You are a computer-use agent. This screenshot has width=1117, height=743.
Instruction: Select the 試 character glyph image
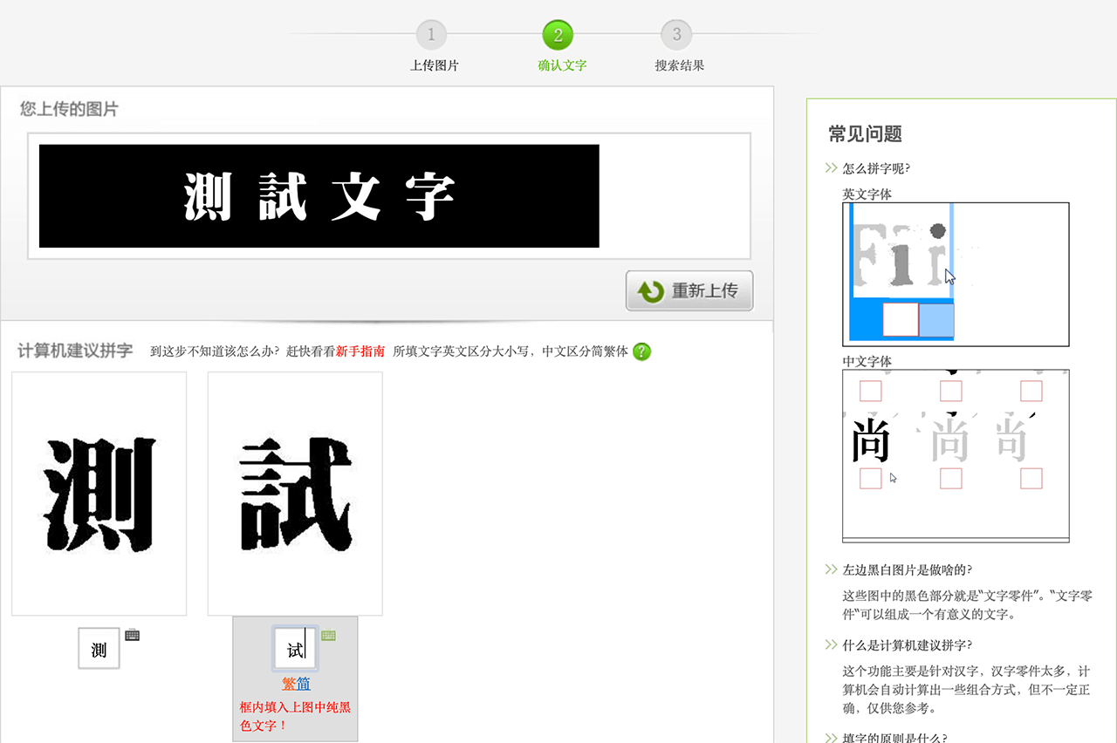(x=295, y=494)
